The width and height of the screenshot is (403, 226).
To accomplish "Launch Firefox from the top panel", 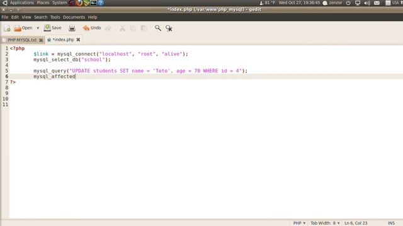I will pyautogui.click(x=79, y=3).
